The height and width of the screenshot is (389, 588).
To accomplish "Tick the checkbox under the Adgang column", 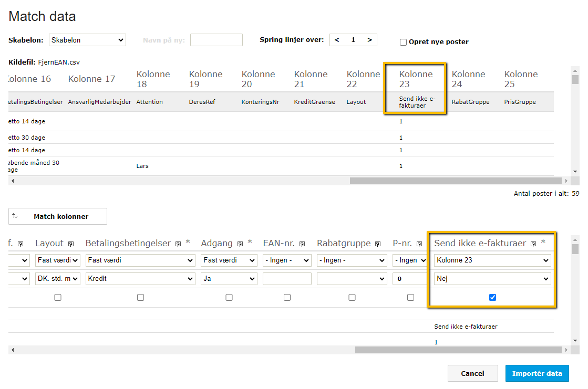I will (x=229, y=297).
